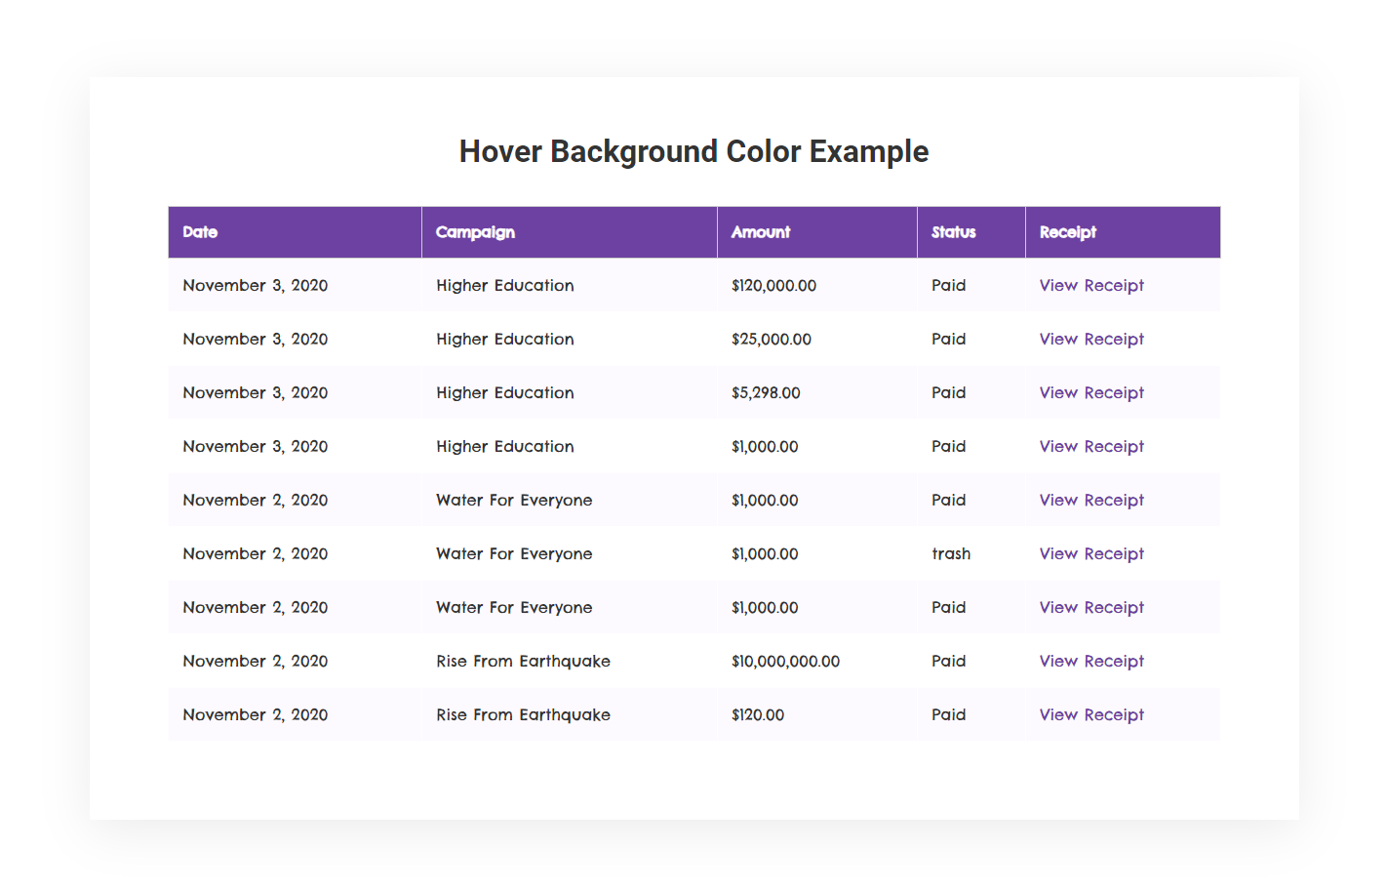The height and width of the screenshot is (891, 1387).
Task: Open View Receipt for the $25,000.00 donation
Action: pos(1091,340)
